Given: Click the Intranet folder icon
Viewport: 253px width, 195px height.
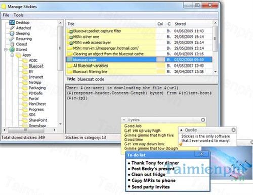Looking at the screenshot, I should click(25, 77).
